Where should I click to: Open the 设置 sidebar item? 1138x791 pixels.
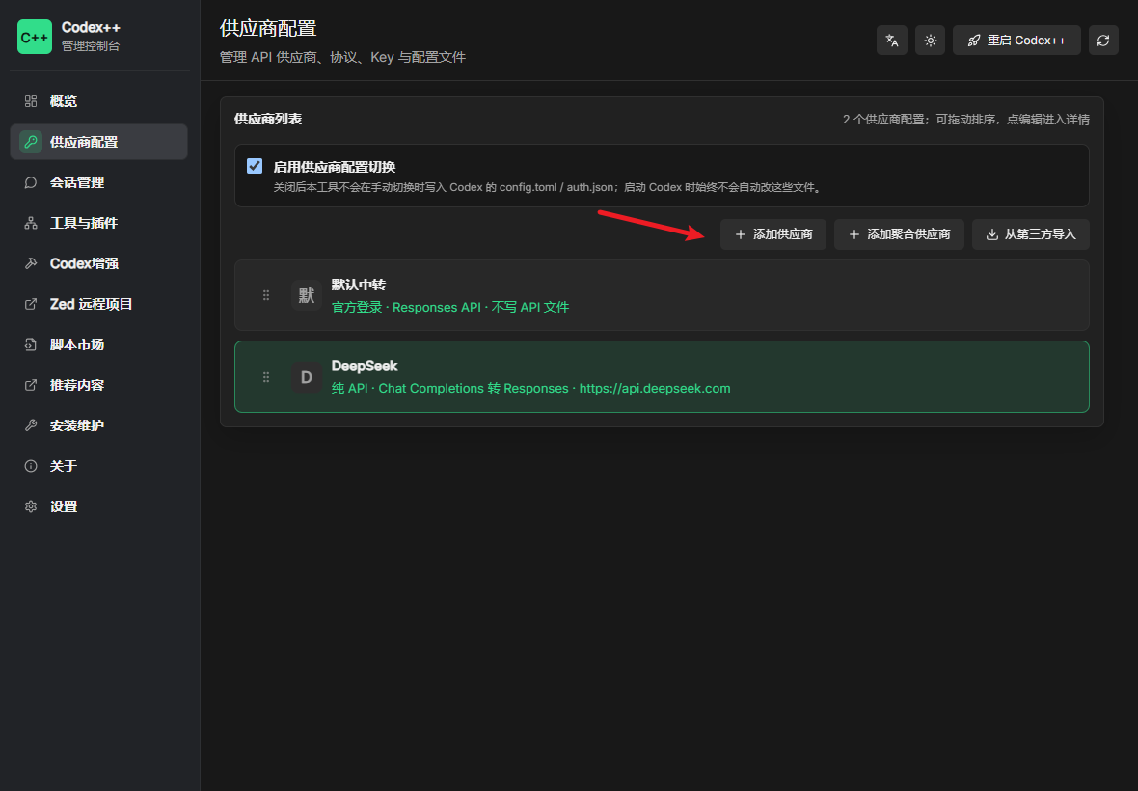click(x=98, y=506)
